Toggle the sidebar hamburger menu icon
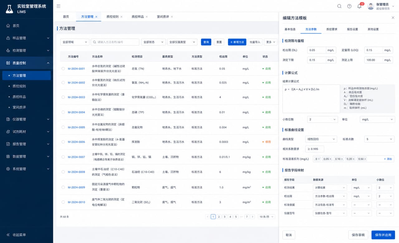The height and width of the screenshot is (243, 399). click(x=59, y=6)
